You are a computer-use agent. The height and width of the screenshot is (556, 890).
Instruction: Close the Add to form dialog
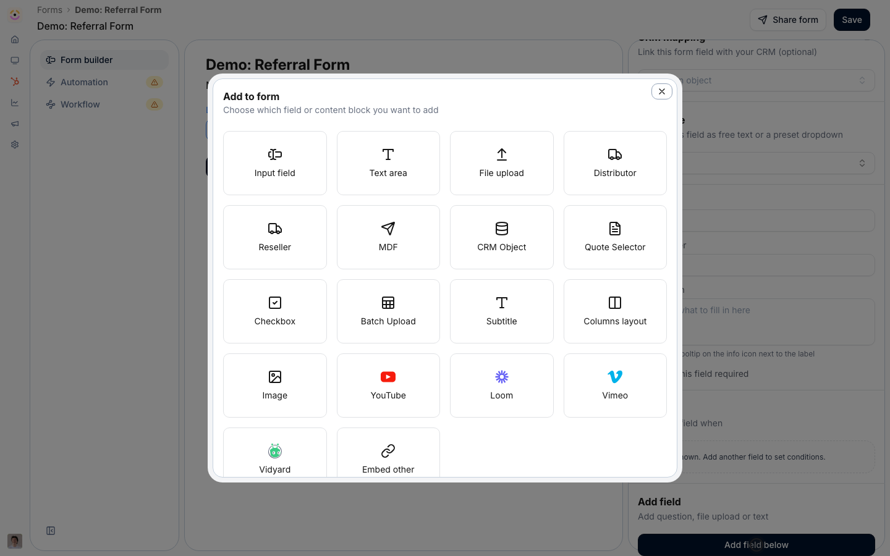click(x=662, y=91)
